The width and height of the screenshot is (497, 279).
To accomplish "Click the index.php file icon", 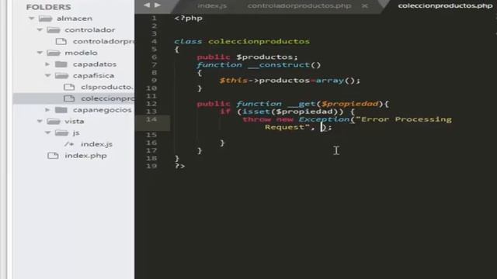I will point(53,156).
